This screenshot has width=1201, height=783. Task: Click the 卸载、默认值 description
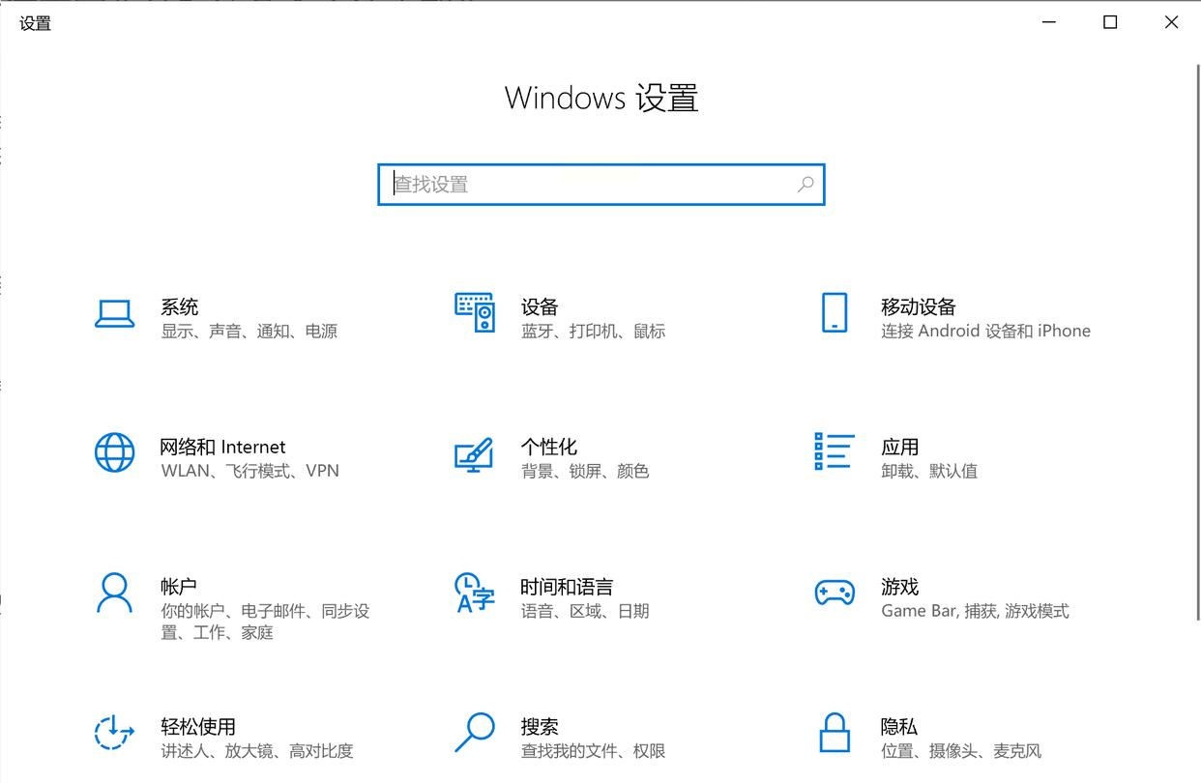[x=928, y=472]
